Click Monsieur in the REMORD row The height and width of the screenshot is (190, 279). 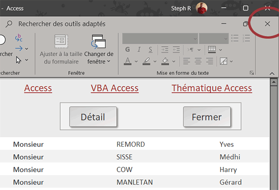tap(28, 144)
